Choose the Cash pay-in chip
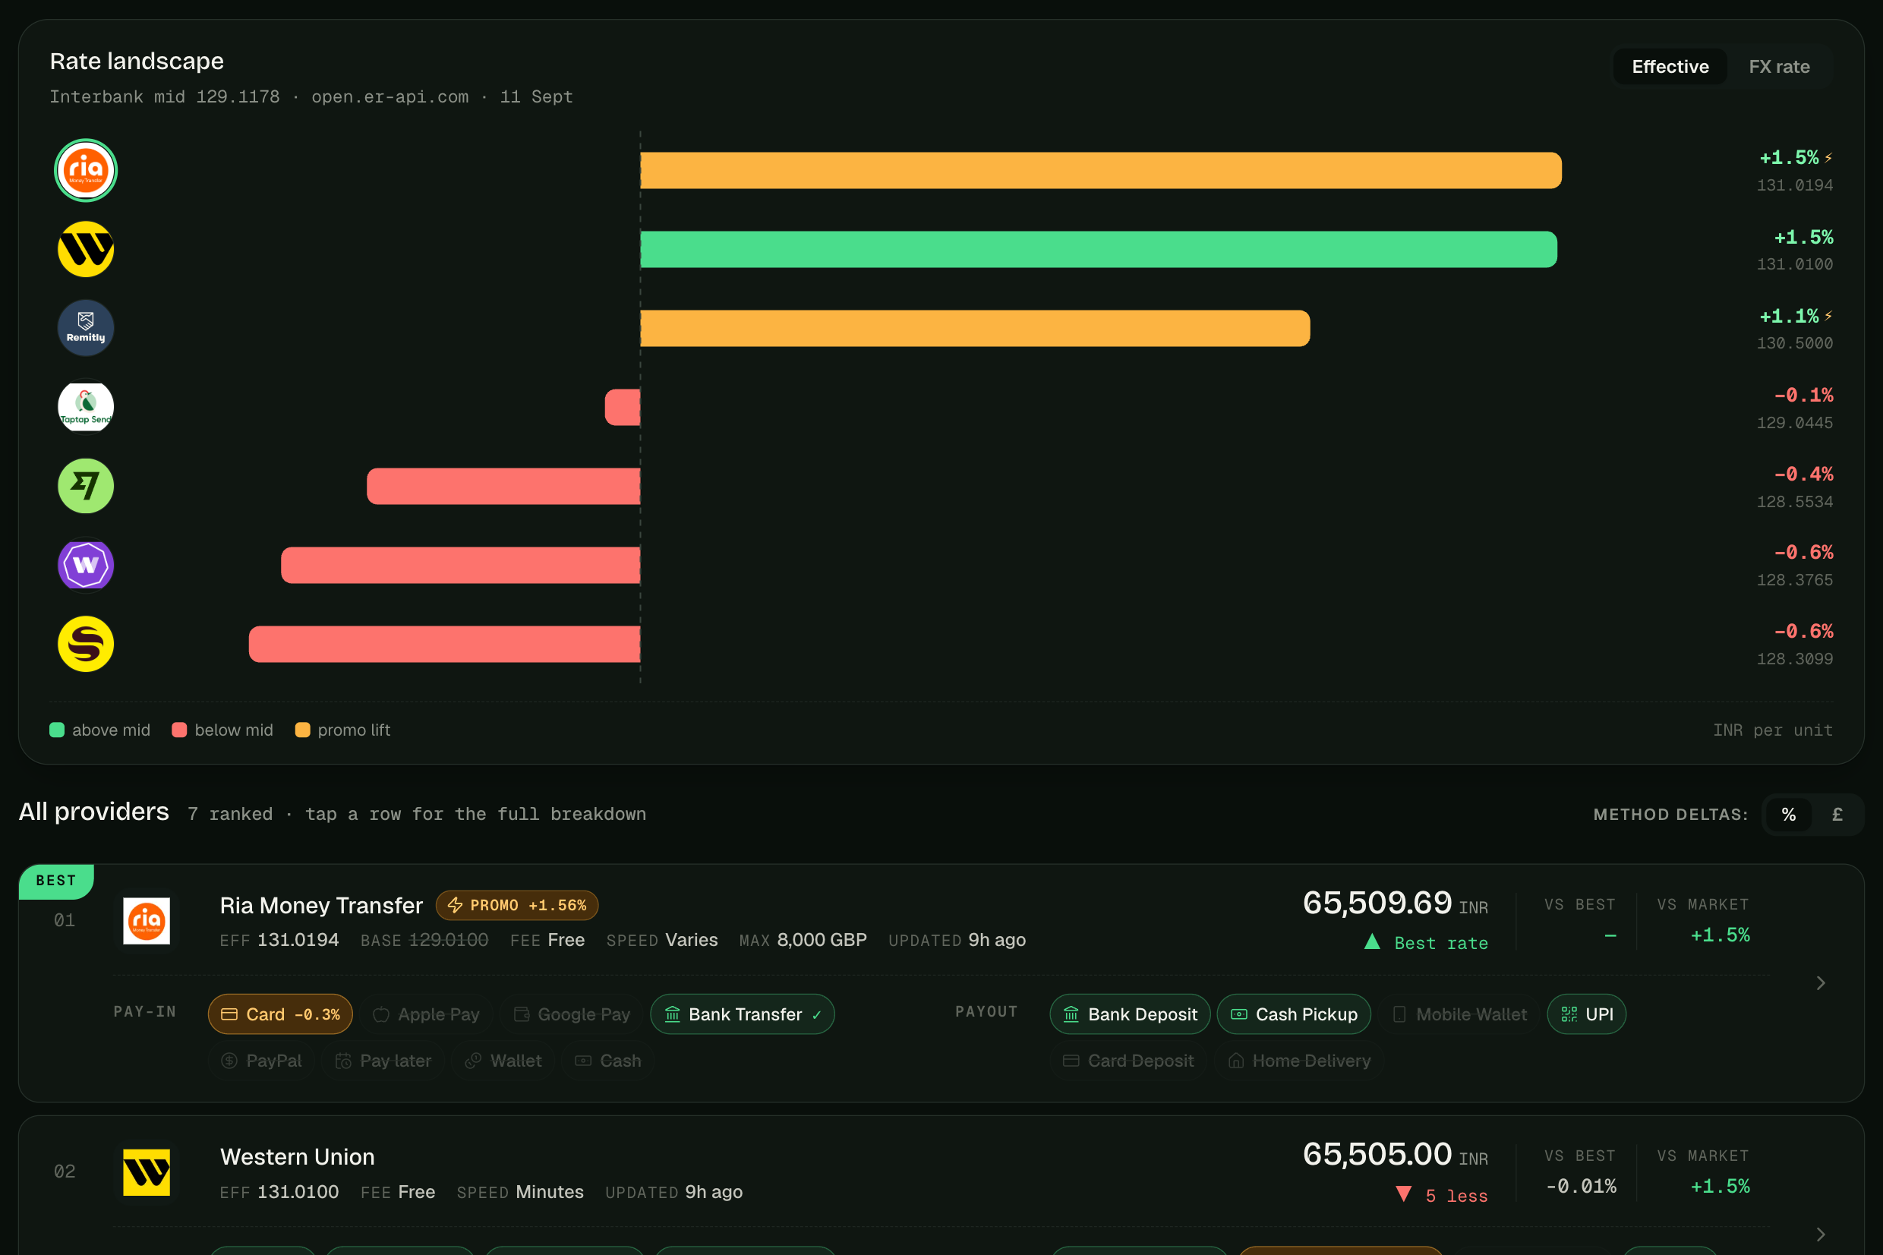The image size is (1883, 1255). click(608, 1061)
